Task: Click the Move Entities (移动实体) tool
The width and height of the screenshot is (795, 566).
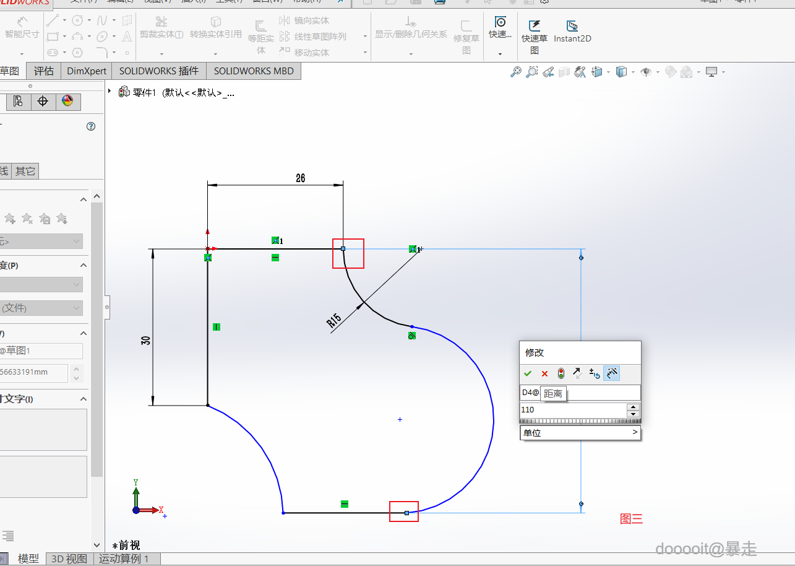Action: click(x=304, y=53)
